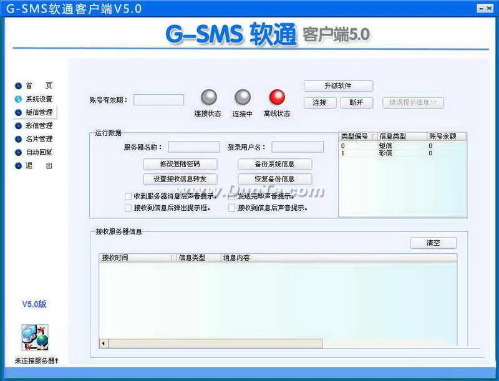The width and height of the screenshot is (499, 381).
Task: Open 名片管理 card management
Action: pos(39,139)
